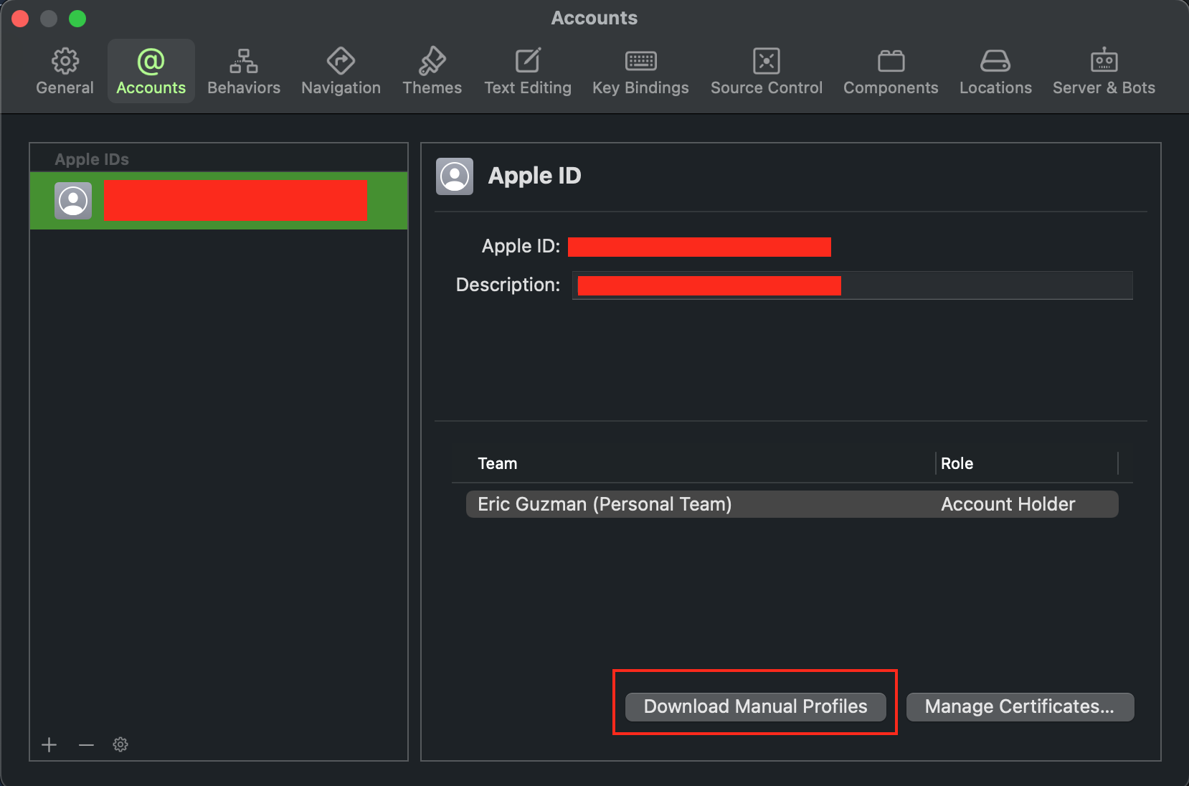The height and width of the screenshot is (786, 1189).
Task: Close the Accounts preferences window
Action: 20,19
